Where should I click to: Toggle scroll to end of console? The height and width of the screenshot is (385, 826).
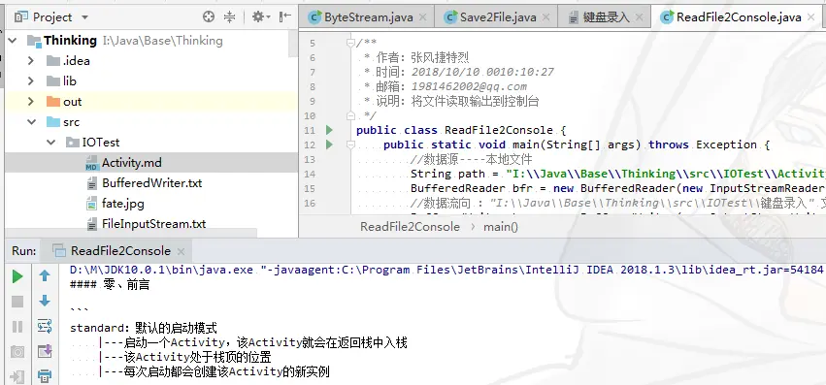[x=45, y=351]
